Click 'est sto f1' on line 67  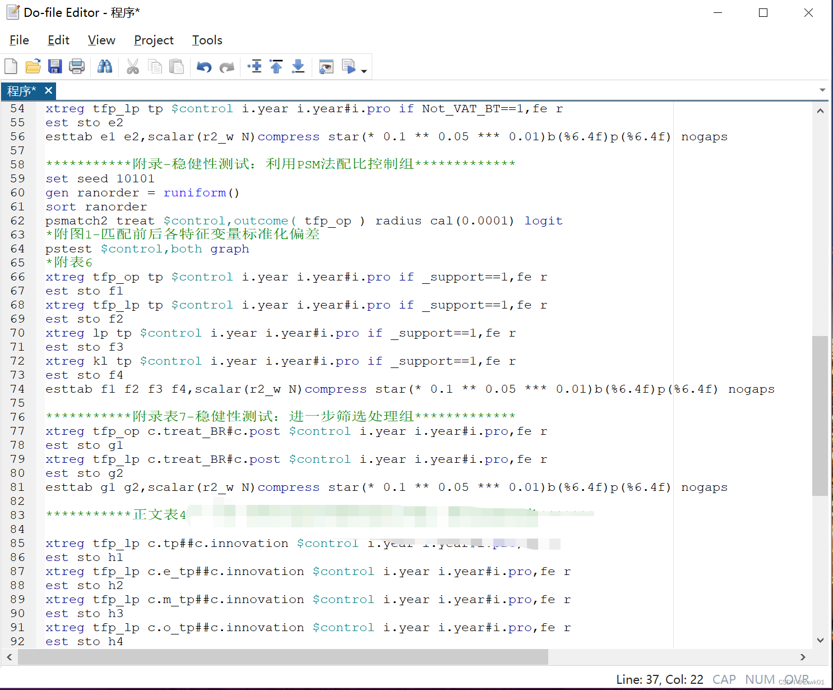point(84,291)
